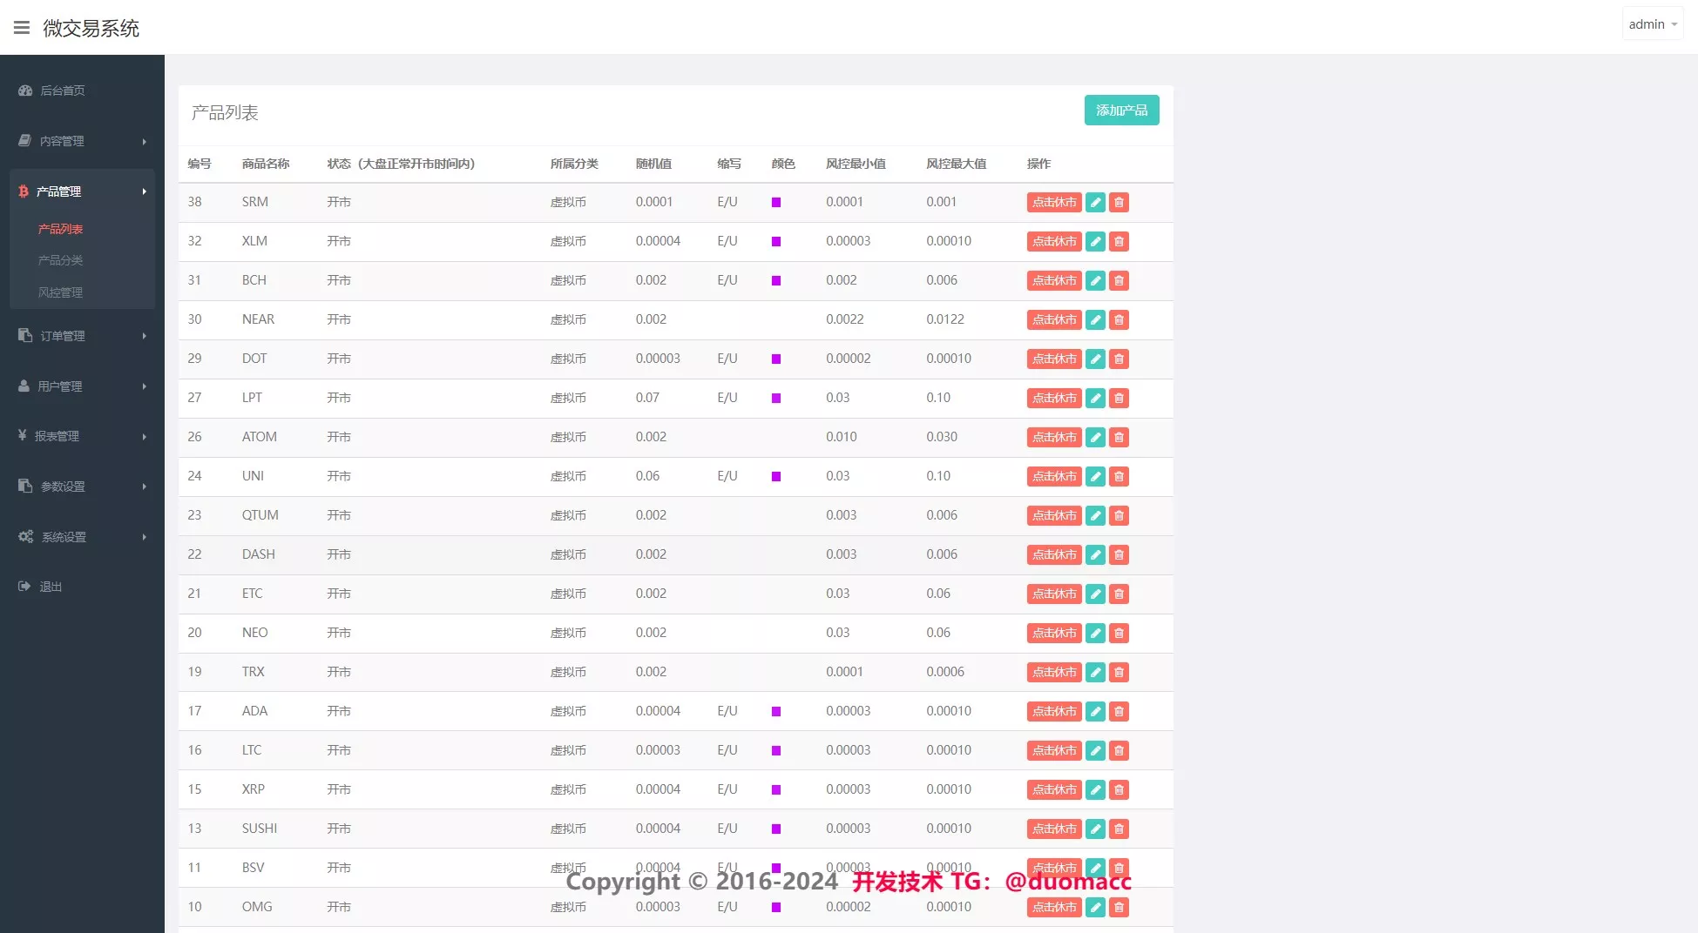
Task: Click the edit icon in ADA row
Action: (1095, 711)
